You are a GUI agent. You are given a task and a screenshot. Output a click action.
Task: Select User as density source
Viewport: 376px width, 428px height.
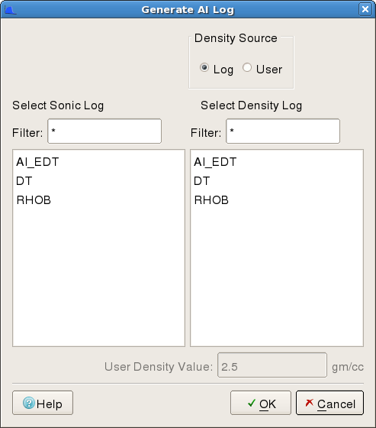[x=247, y=67]
